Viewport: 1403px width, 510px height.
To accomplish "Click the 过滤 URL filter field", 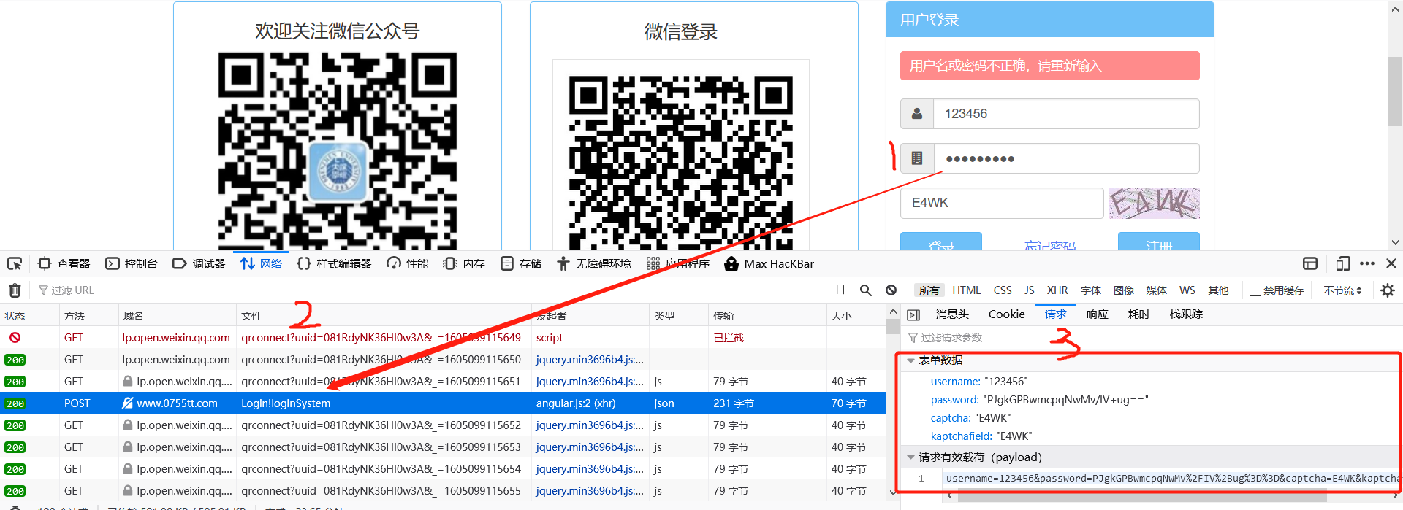I will (431, 290).
